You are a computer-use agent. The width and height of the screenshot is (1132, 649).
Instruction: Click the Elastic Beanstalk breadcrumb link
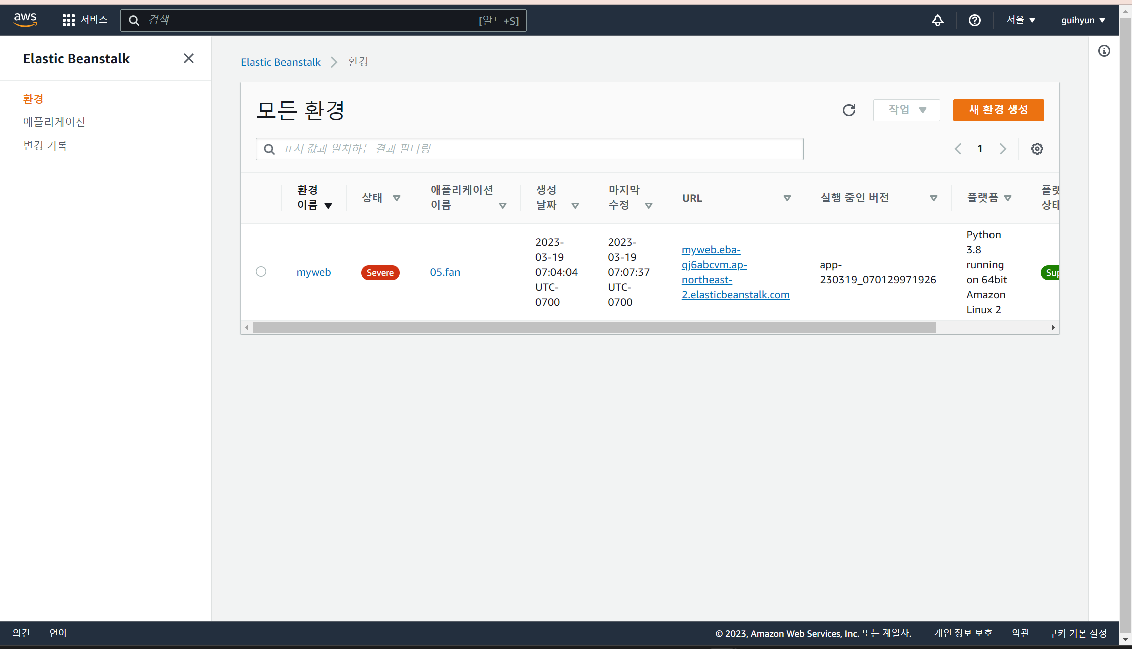pyautogui.click(x=280, y=62)
